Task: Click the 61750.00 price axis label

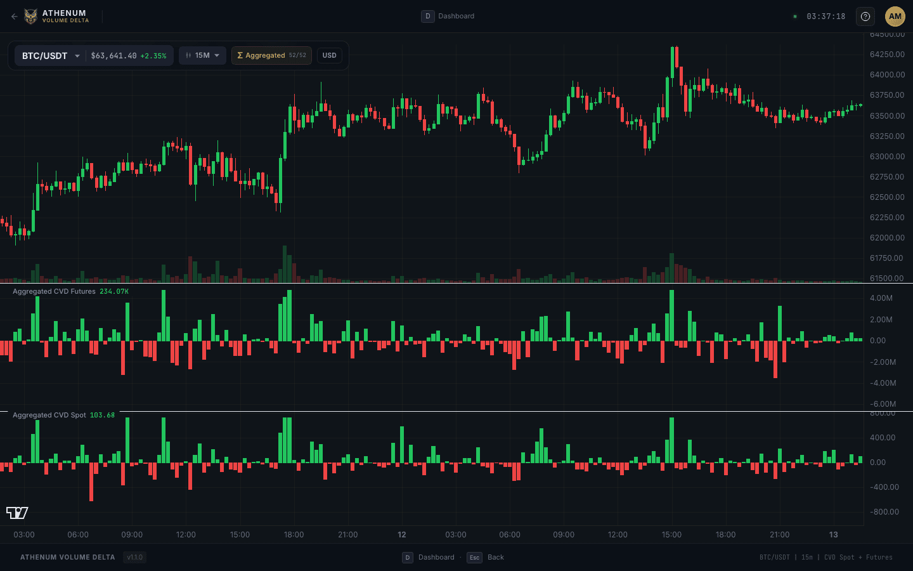Action: (x=887, y=258)
